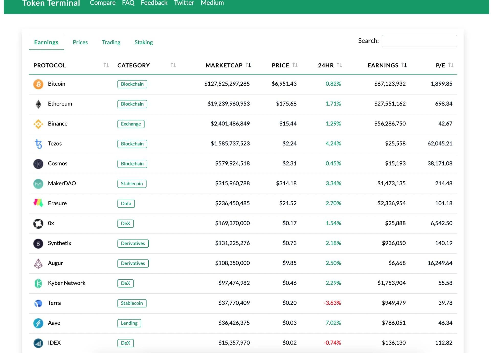This screenshot has width=491, height=353.
Task: Click the Bitcoin logo icon
Action: coord(38,84)
